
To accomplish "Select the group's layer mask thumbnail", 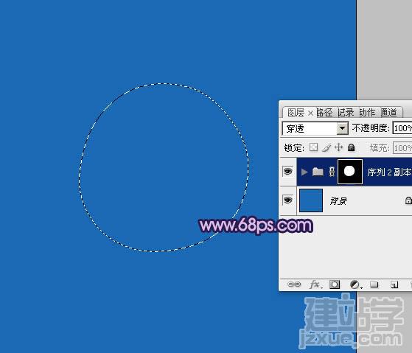I will [x=350, y=172].
